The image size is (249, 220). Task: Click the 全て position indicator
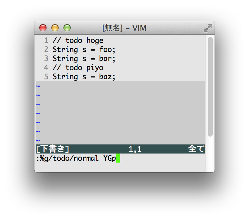pyautogui.click(x=196, y=149)
